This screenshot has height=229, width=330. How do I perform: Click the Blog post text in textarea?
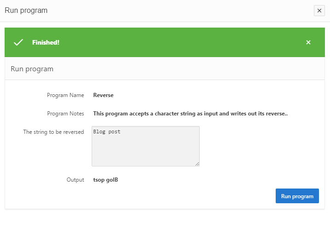pos(107,132)
